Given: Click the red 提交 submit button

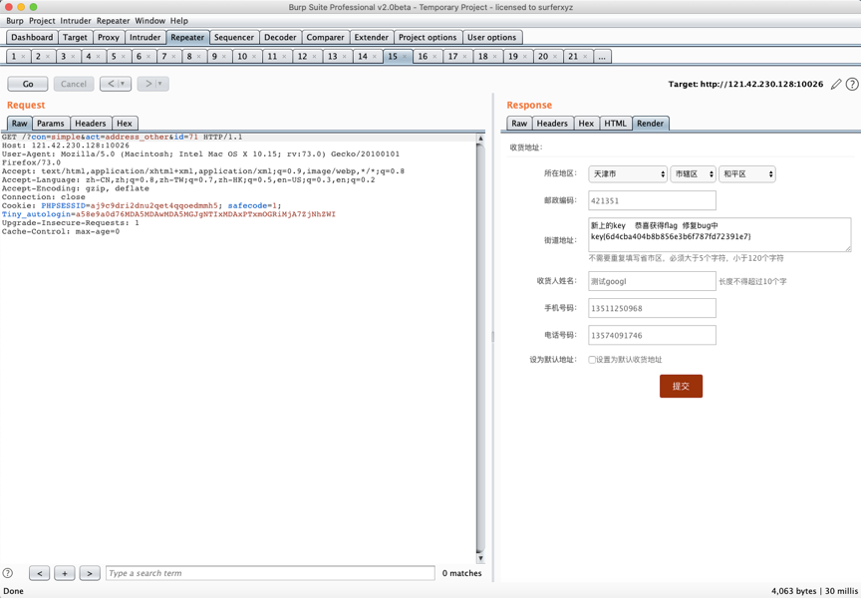Looking at the screenshot, I should [681, 386].
